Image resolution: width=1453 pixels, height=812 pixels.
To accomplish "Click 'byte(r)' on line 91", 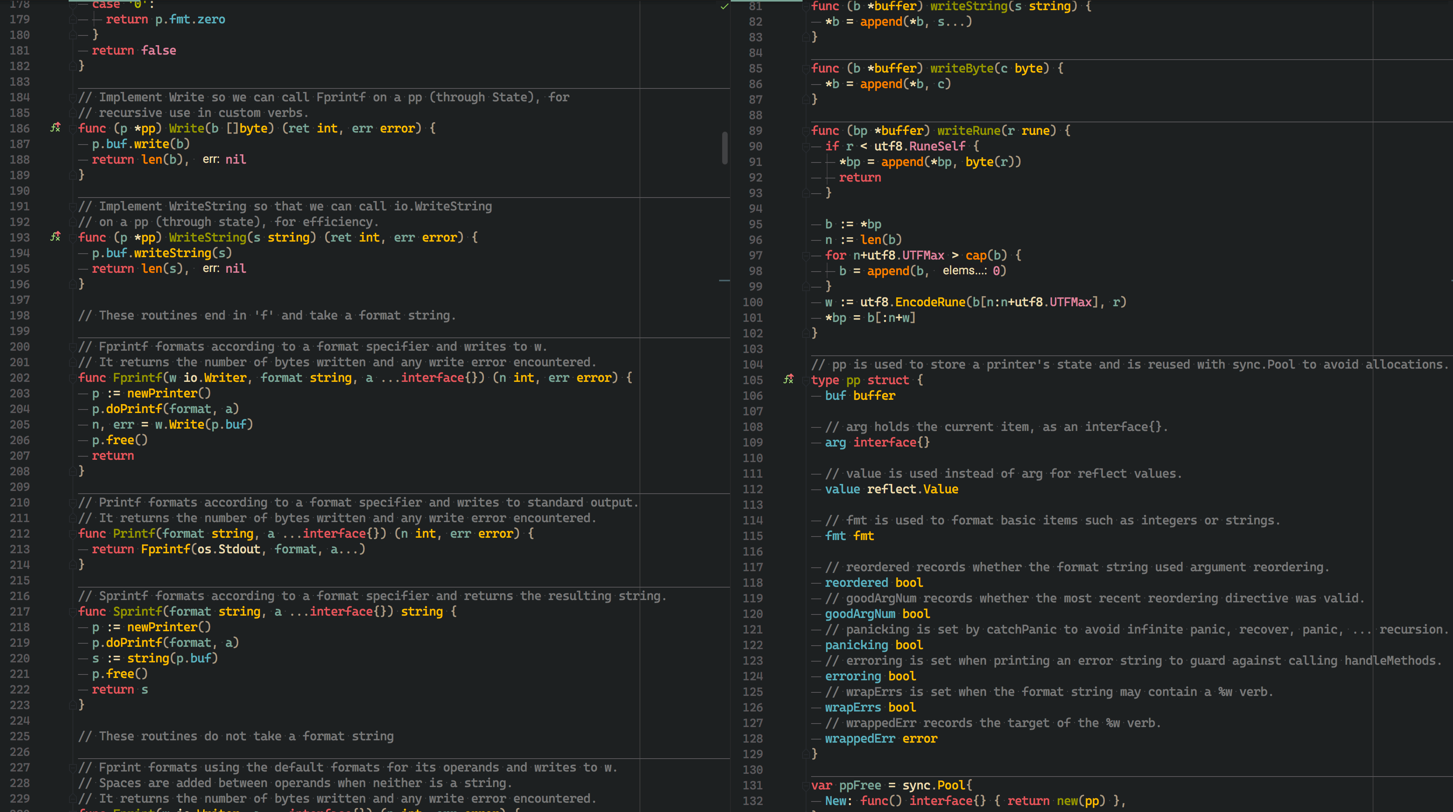I will tap(989, 162).
